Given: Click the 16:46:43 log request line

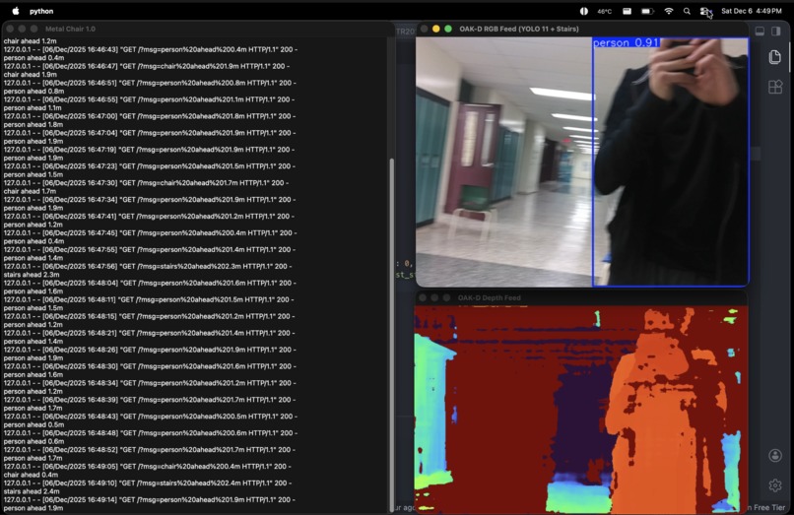Looking at the screenshot, I should pyautogui.click(x=151, y=49).
